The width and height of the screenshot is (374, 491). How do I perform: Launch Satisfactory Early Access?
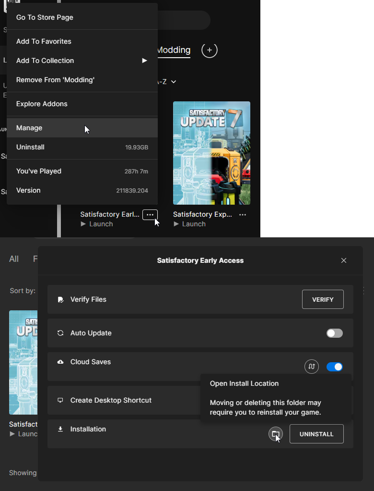coord(97,224)
